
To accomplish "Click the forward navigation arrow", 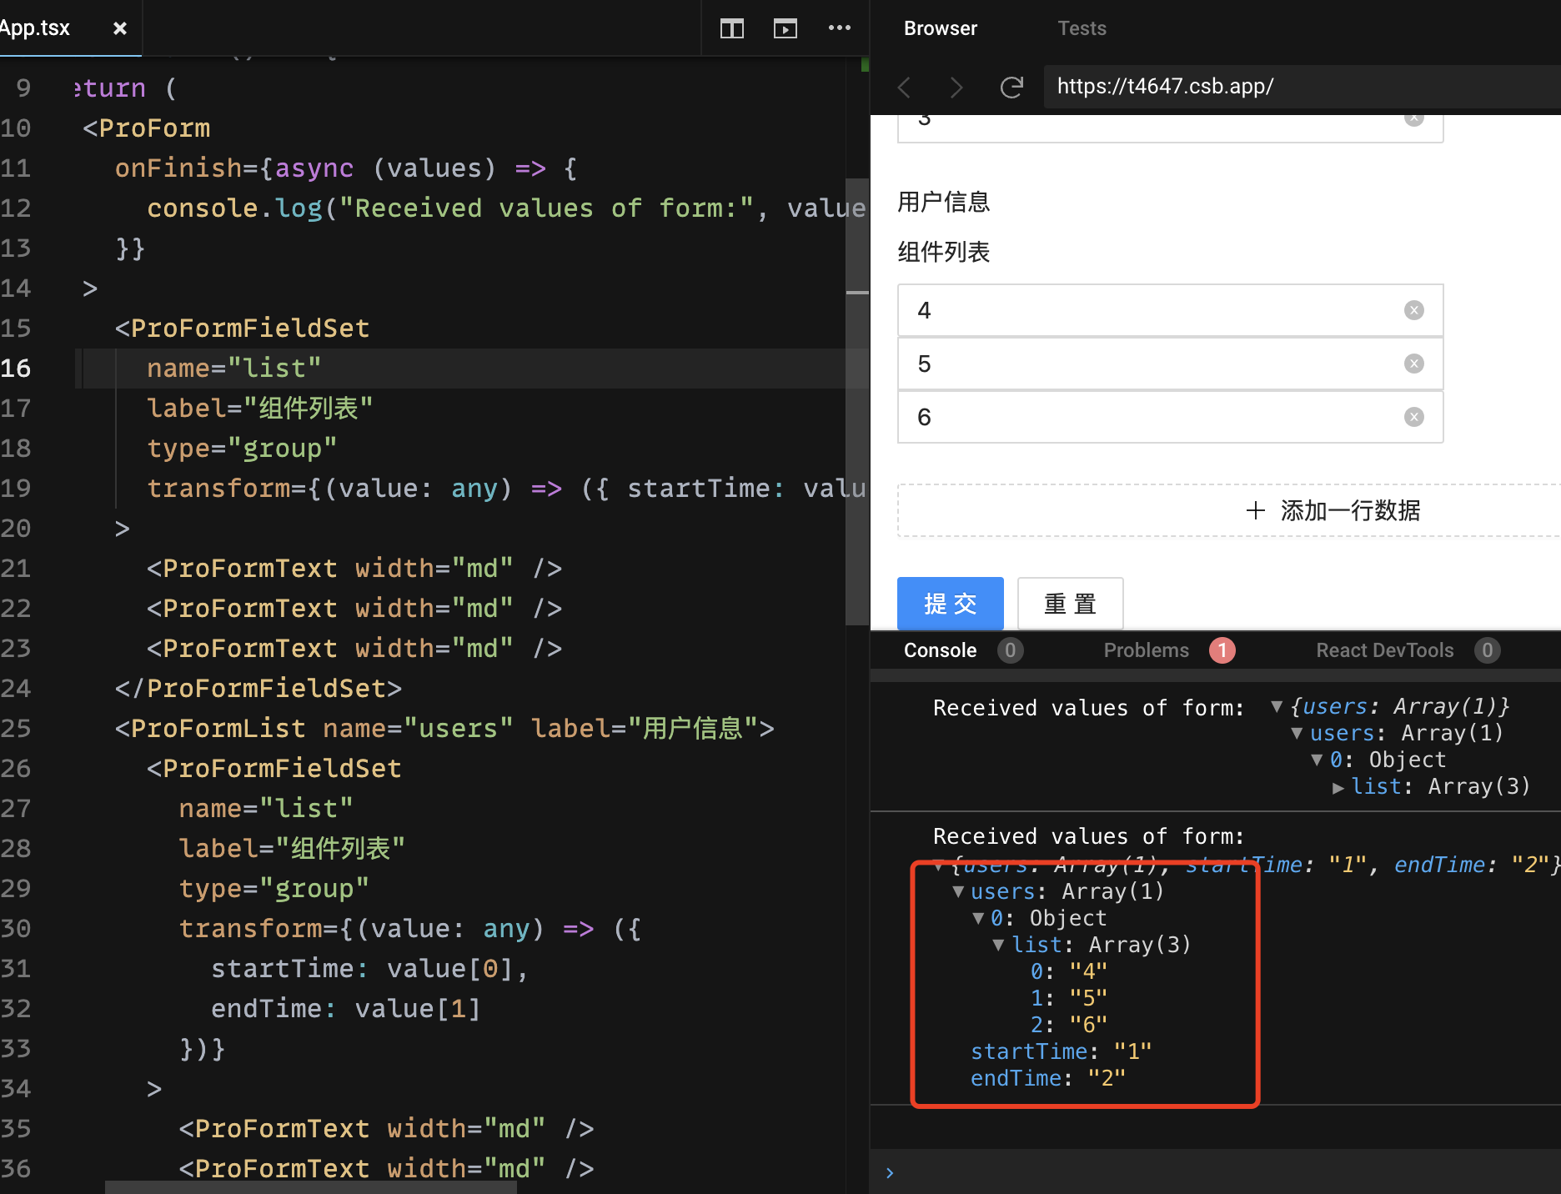I will (x=956, y=87).
